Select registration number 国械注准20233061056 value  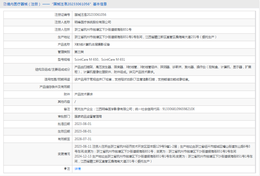coord(90,15)
